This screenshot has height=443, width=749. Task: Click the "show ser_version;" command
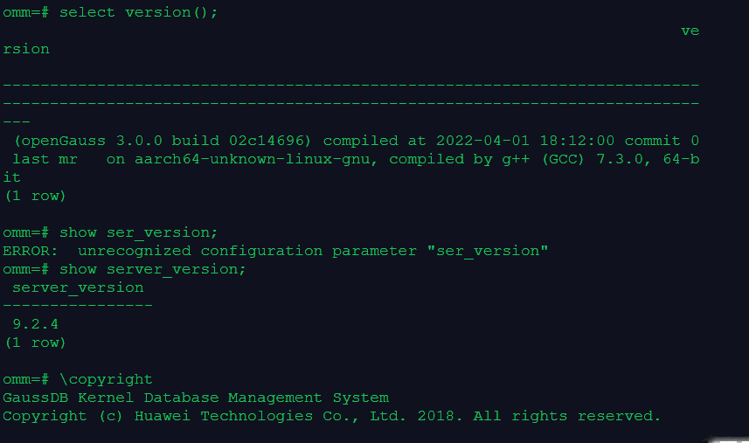click(x=138, y=232)
